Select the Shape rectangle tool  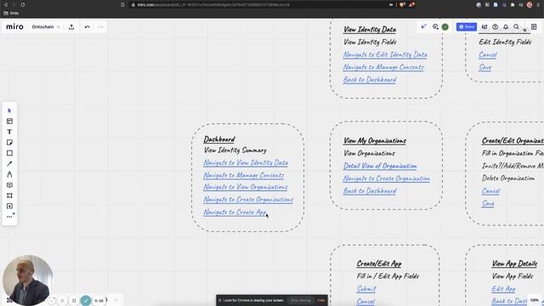pyautogui.click(x=9, y=153)
